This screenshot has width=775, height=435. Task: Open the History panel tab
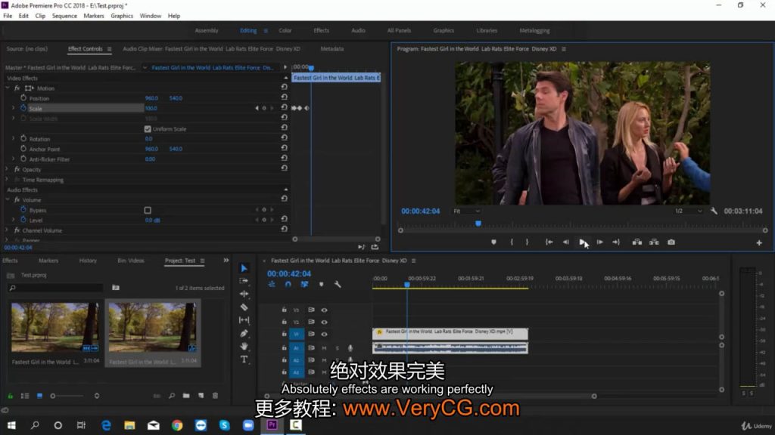pos(88,261)
